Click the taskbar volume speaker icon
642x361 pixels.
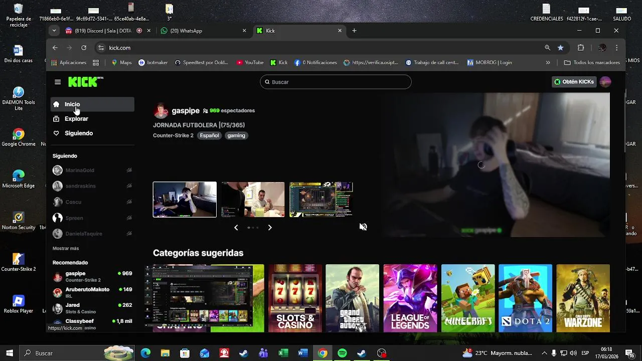pos(573,353)
